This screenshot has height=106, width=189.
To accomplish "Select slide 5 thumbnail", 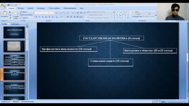I will [14, 88].
